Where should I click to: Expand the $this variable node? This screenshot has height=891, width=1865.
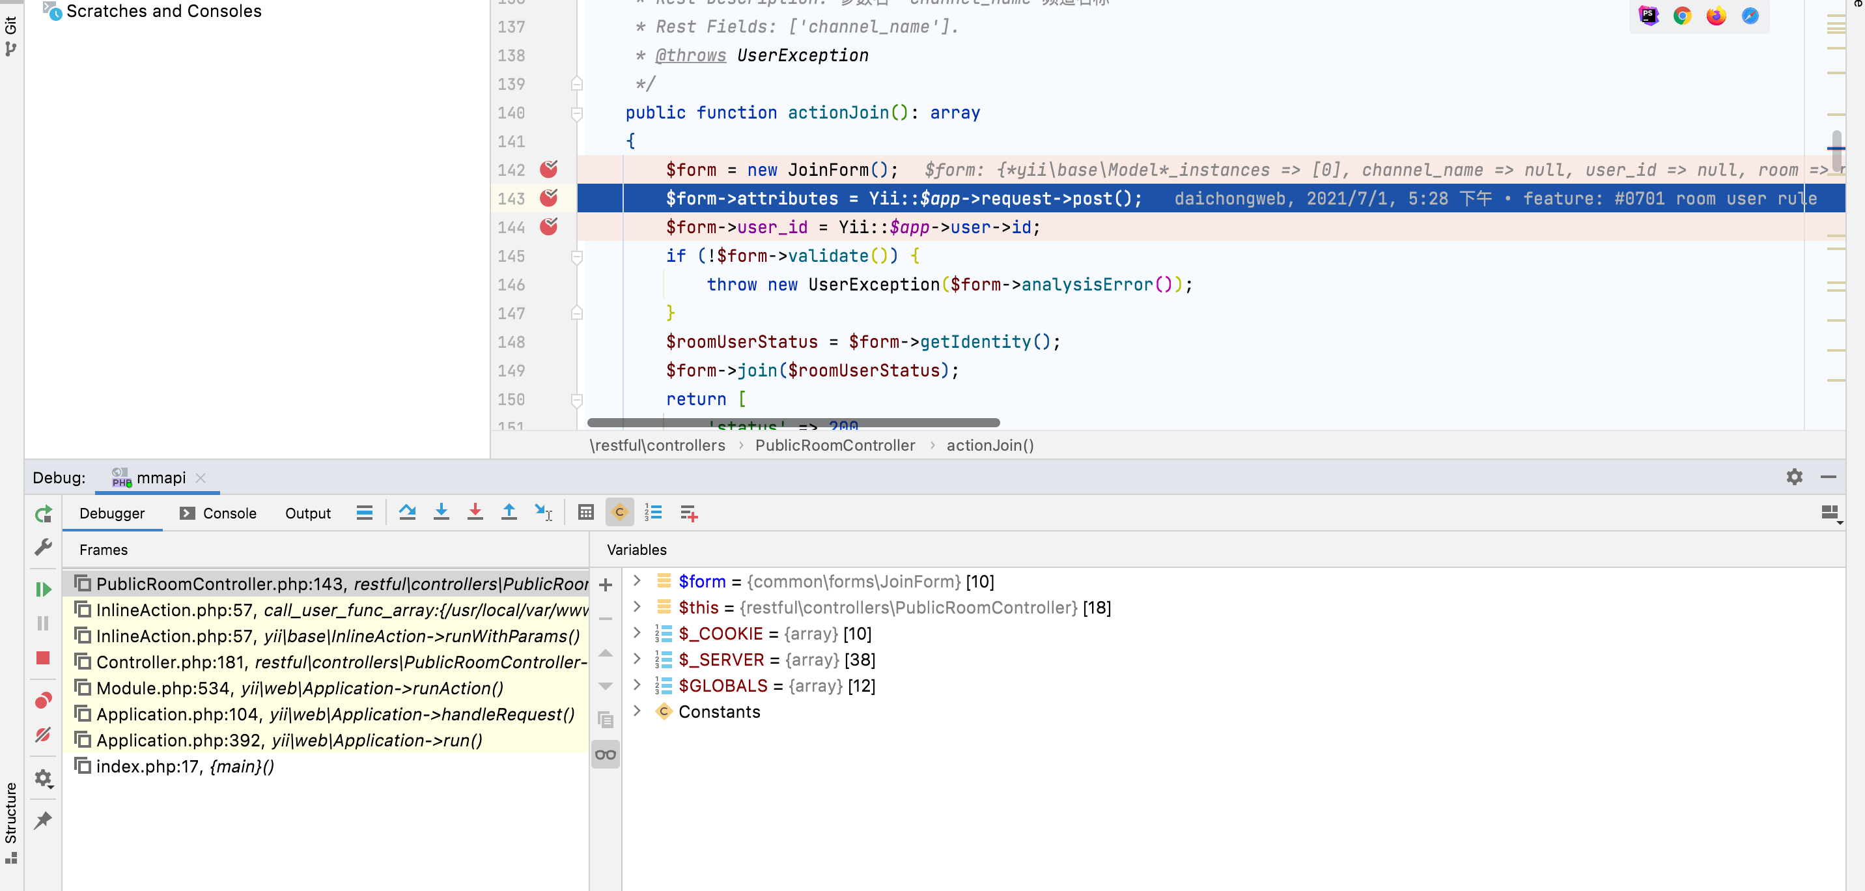tap(637, 607)
